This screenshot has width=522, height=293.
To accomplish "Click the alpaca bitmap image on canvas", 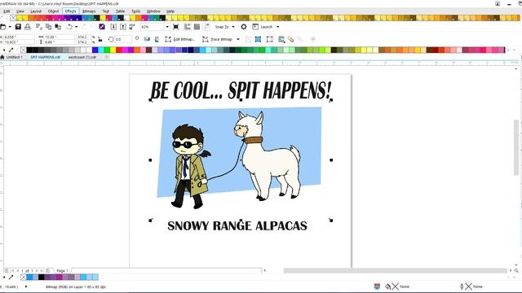I will click(x=241, y=160).
